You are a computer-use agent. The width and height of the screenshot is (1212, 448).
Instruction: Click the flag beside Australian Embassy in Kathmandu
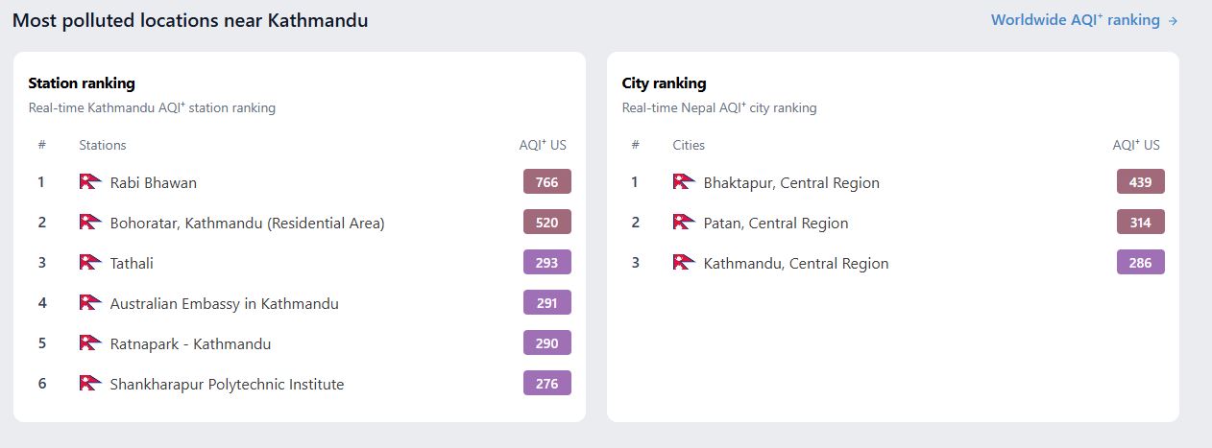(x=90, y=302)
